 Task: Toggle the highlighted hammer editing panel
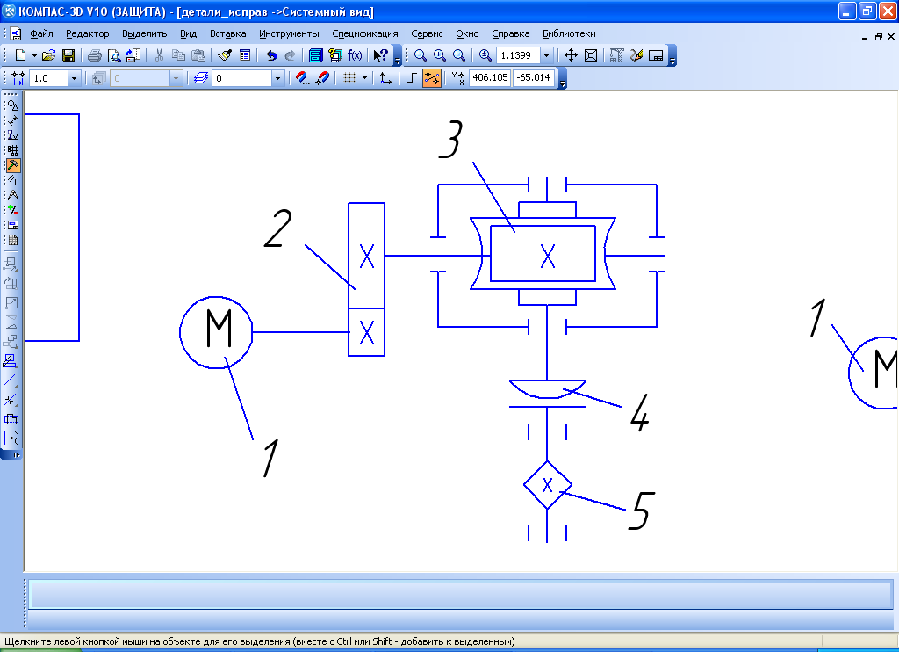12,165
